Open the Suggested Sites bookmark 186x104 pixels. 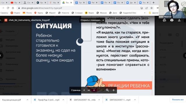click(128, 13)
